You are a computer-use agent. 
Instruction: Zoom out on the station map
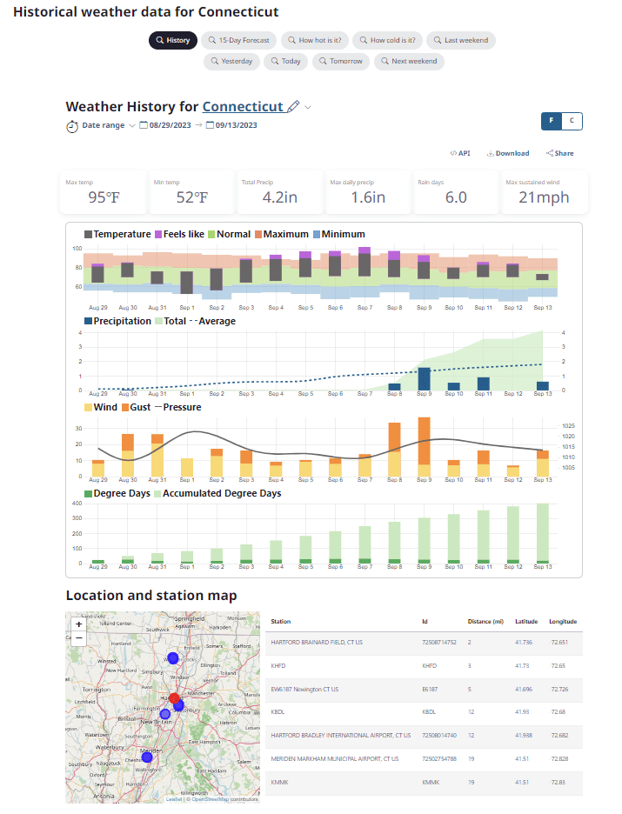(79, 637)
